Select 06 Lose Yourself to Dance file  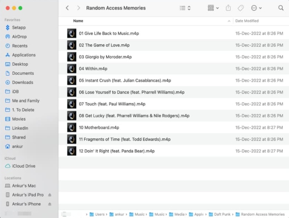pos(174,92)
